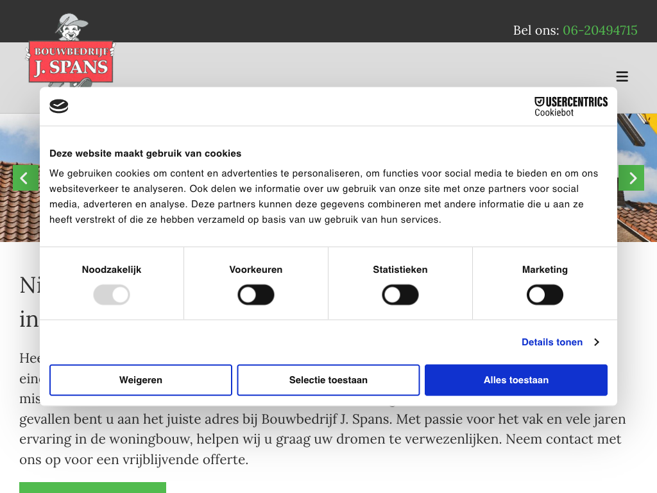Open the Usercentrics Cookiebot logo link
Viewport: 657px width, 493px height.
coord(570,106)
